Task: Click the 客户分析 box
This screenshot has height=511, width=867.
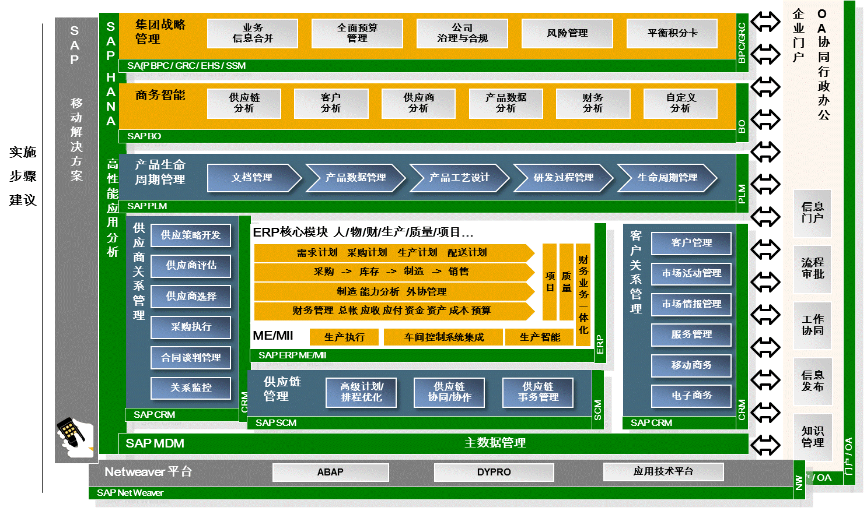Action: click(x=331, y=103)
